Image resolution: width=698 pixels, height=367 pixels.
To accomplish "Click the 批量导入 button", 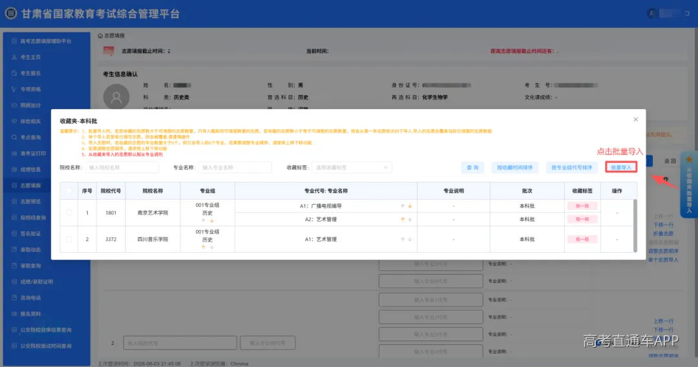I will (621, 167).
